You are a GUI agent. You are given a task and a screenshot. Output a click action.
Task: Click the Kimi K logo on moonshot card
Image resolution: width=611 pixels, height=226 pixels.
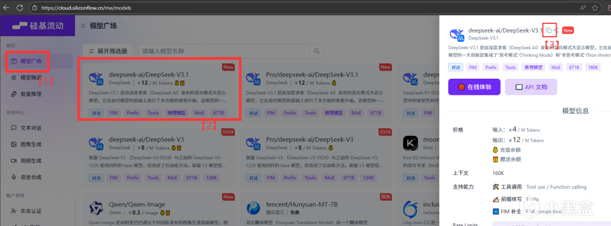411,144
